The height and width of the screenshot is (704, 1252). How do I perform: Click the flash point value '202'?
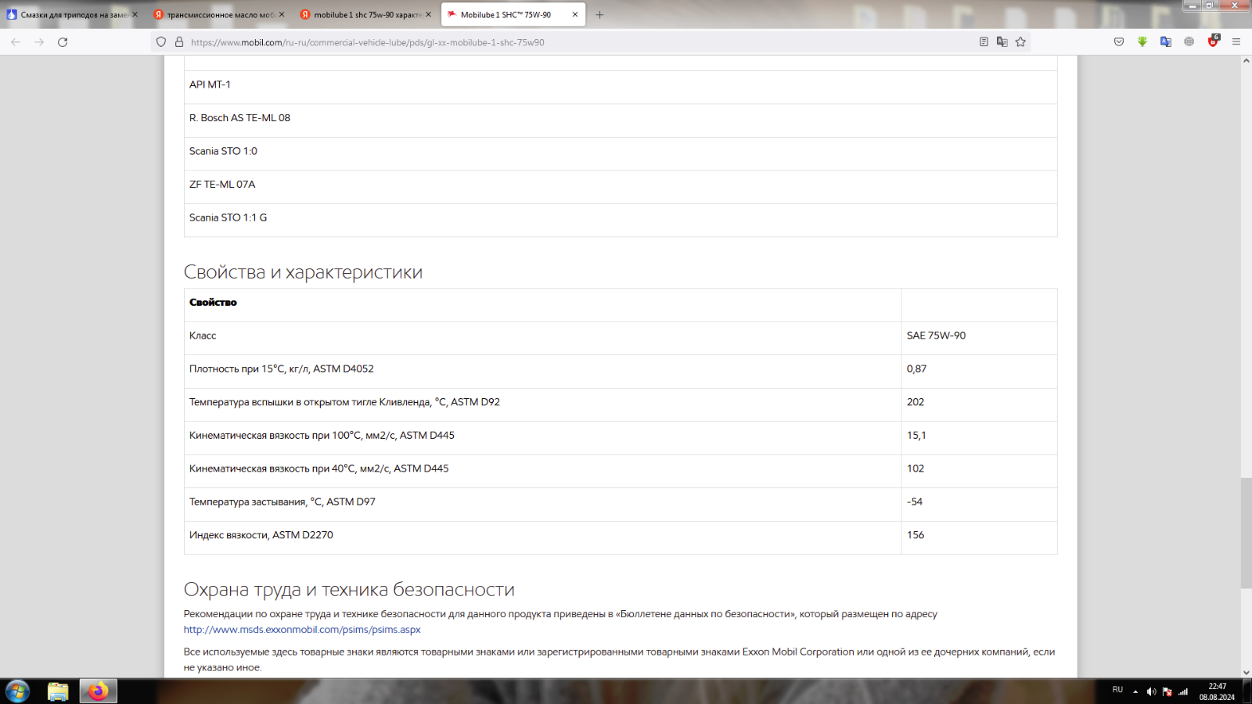tap(916, 402)
